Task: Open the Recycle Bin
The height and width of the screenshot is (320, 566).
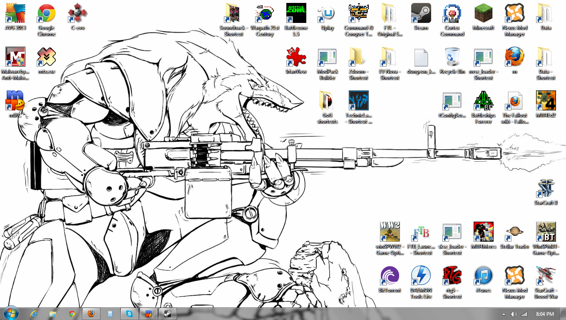Action: point(452,57)
